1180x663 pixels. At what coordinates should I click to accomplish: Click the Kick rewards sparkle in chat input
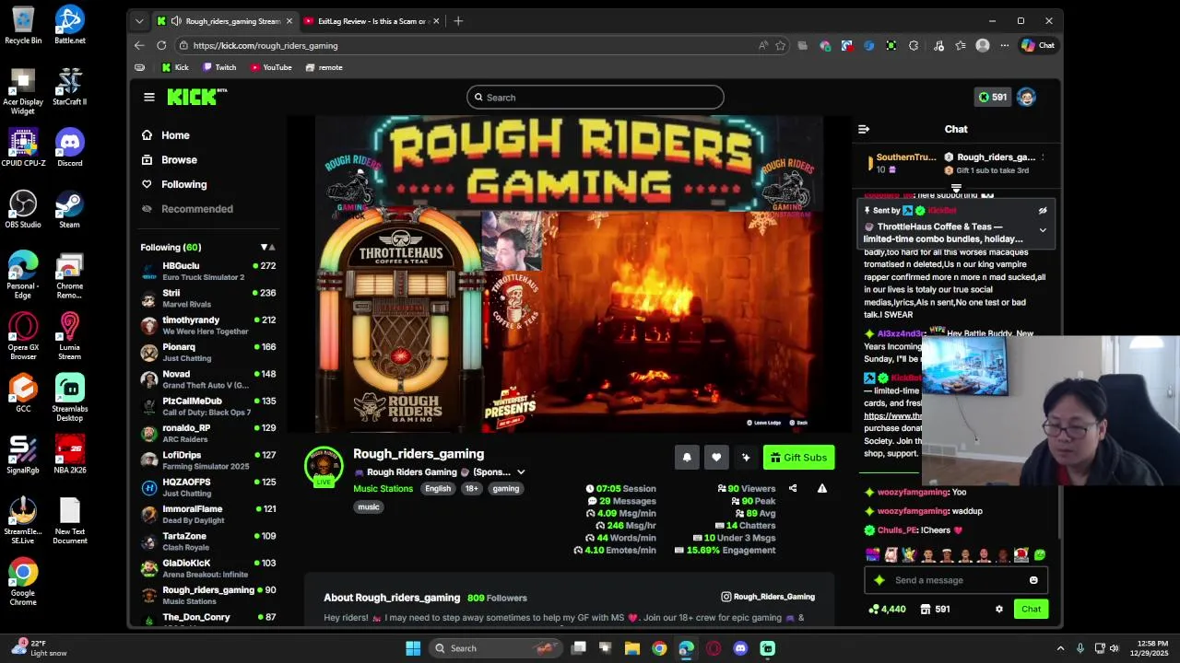point(879,580)
